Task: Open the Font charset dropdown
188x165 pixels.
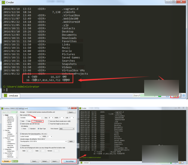Action: click(67, 129)
